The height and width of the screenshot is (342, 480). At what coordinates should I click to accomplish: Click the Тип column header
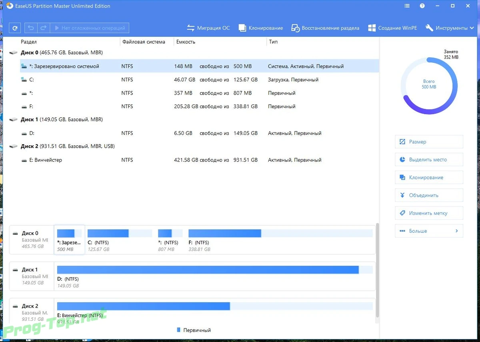pos(273,42)
